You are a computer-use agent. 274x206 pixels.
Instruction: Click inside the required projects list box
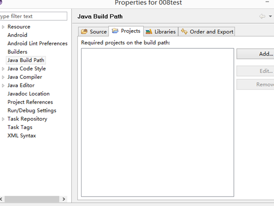pyautogui.click(x=157, y=122)
